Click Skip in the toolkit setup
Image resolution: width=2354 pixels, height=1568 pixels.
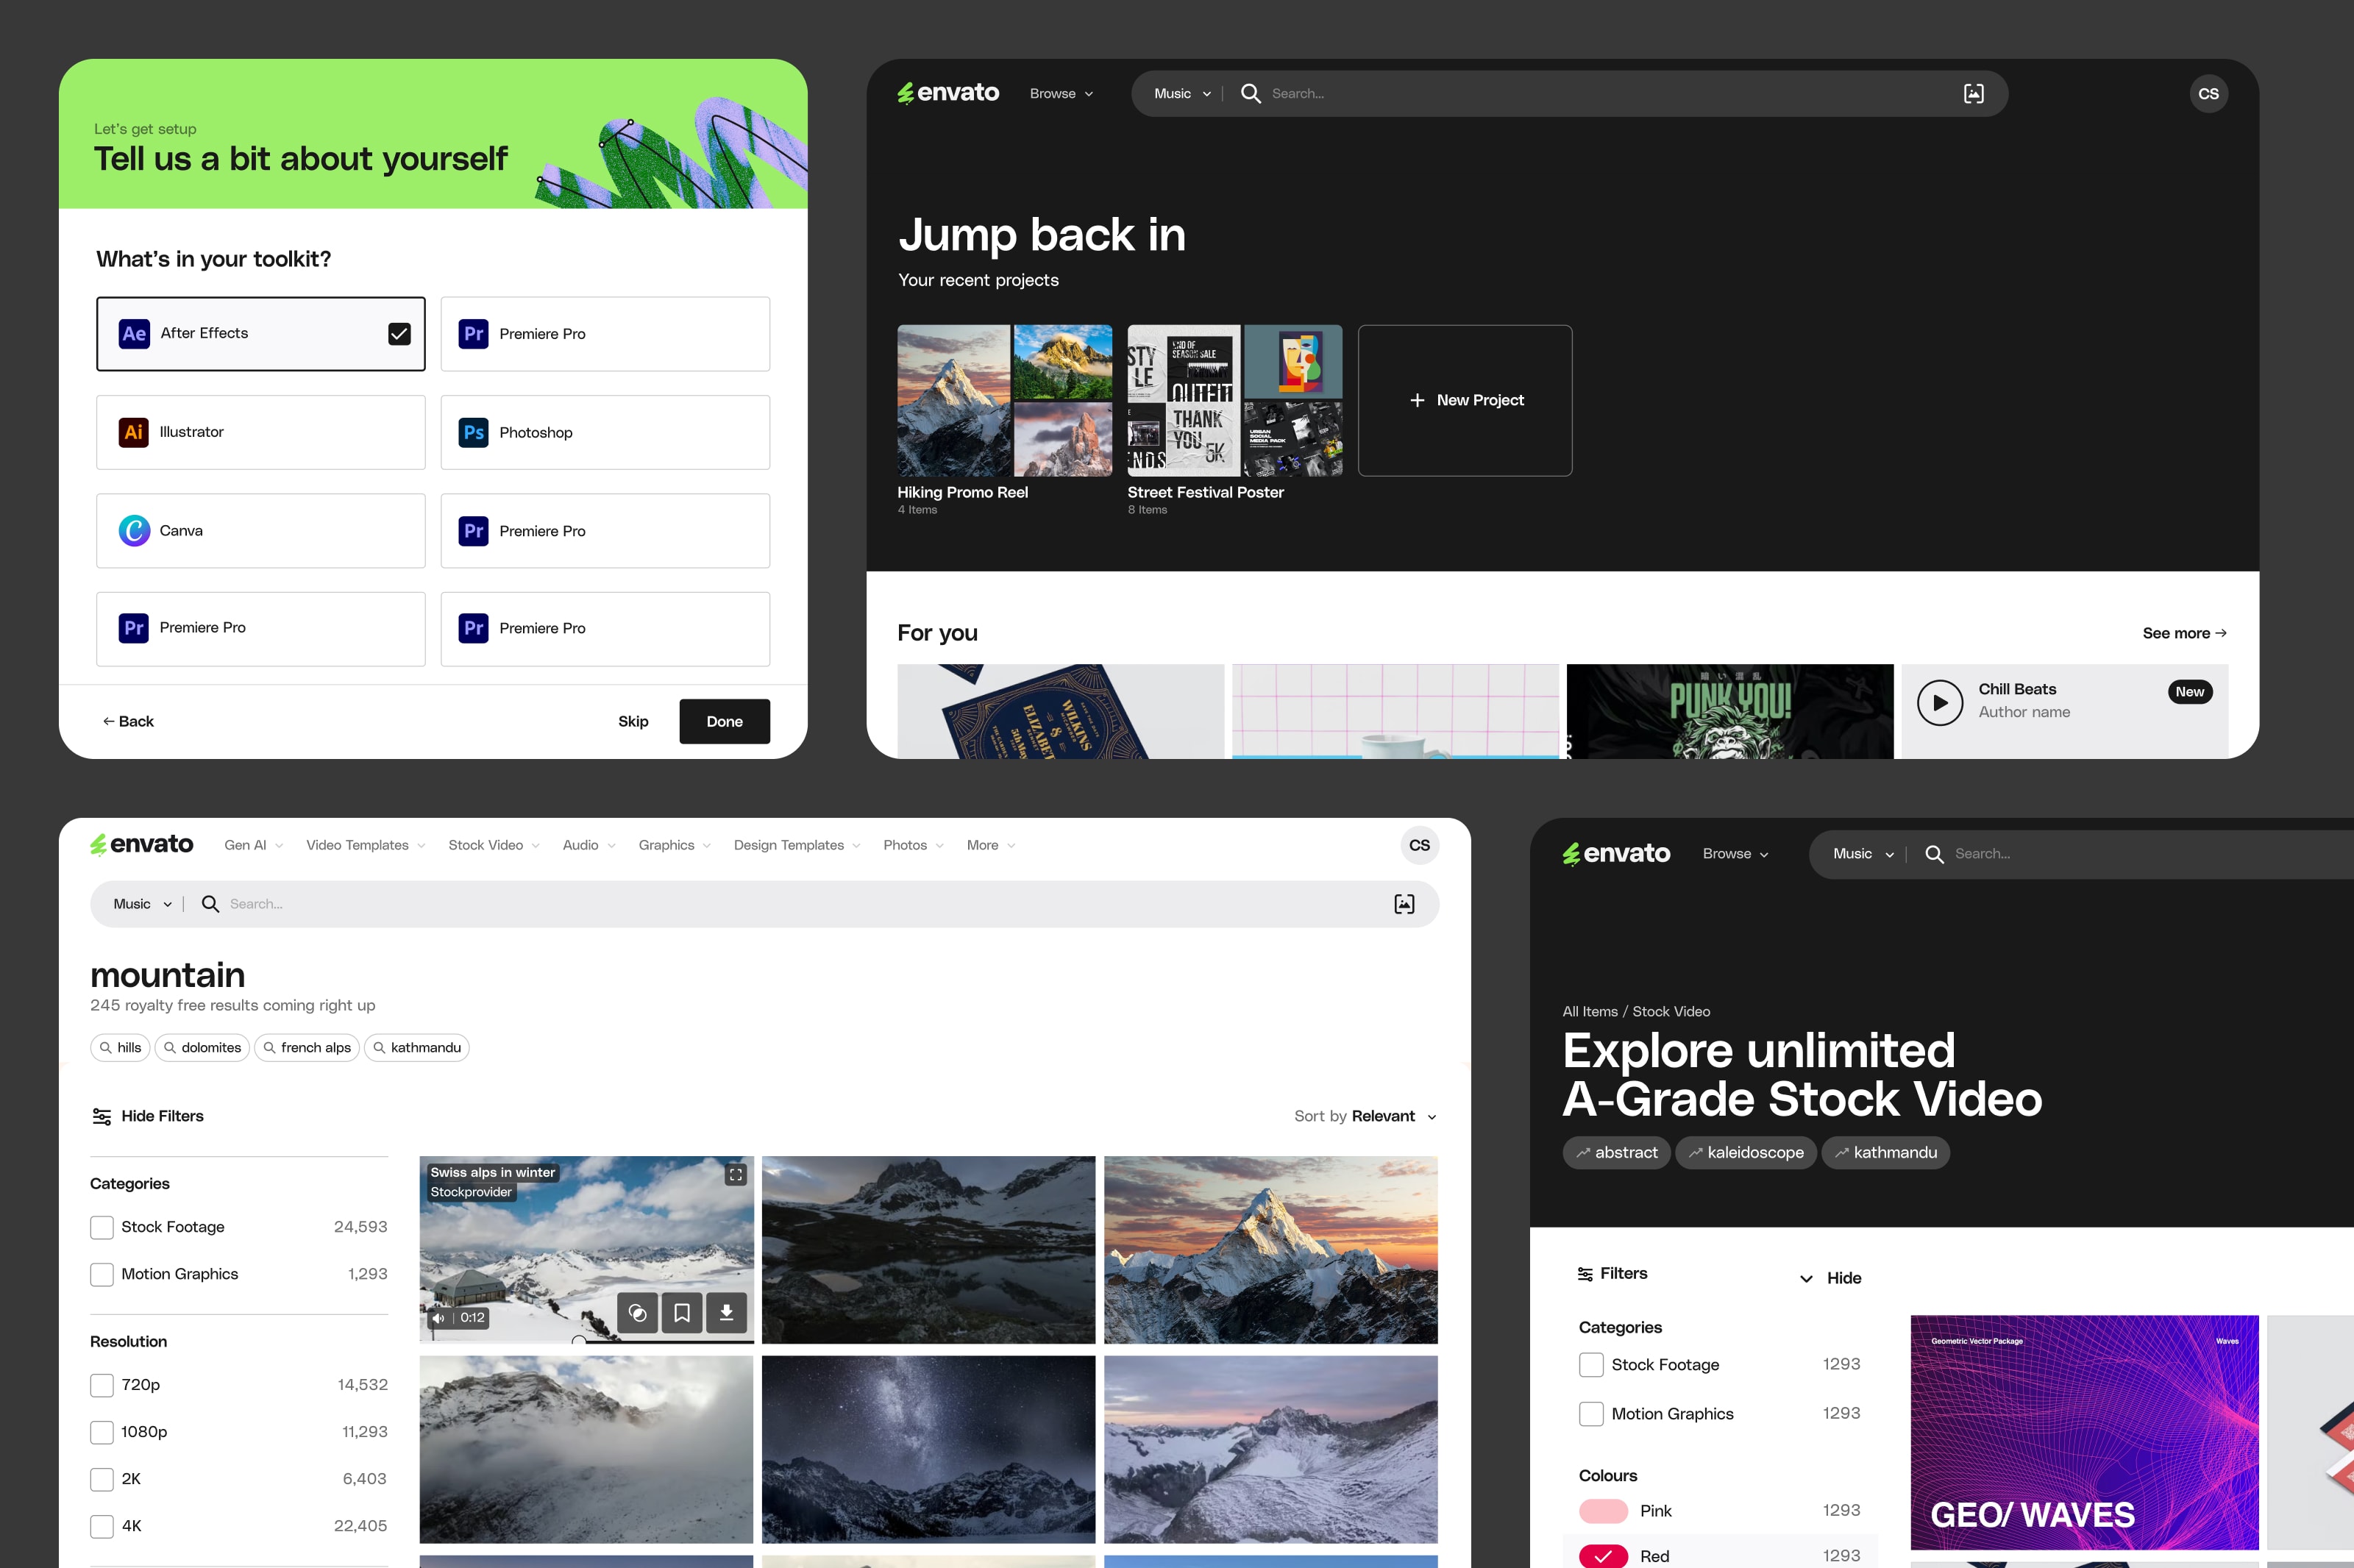[x=633, y=721]
